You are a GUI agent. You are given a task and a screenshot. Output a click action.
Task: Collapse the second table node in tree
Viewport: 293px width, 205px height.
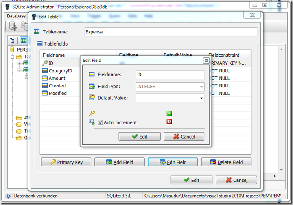click(20, 70)
